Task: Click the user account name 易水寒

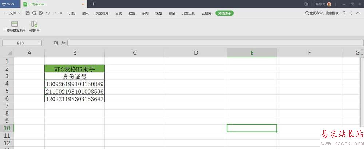Action: pos(320,4)
